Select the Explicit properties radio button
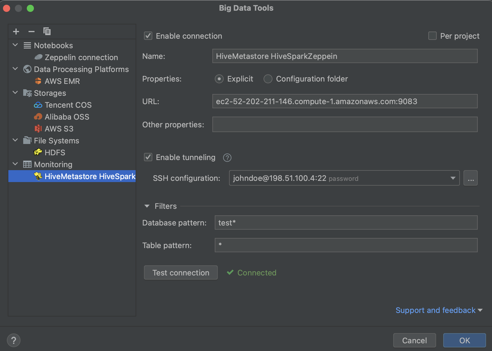The height and width of the screenshot is (351, 492). (x=219, y=79)
